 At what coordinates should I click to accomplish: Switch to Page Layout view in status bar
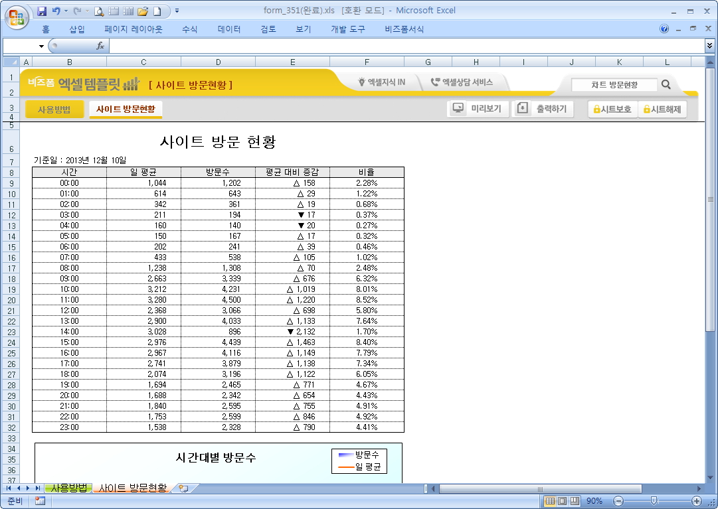click(562, 501)
